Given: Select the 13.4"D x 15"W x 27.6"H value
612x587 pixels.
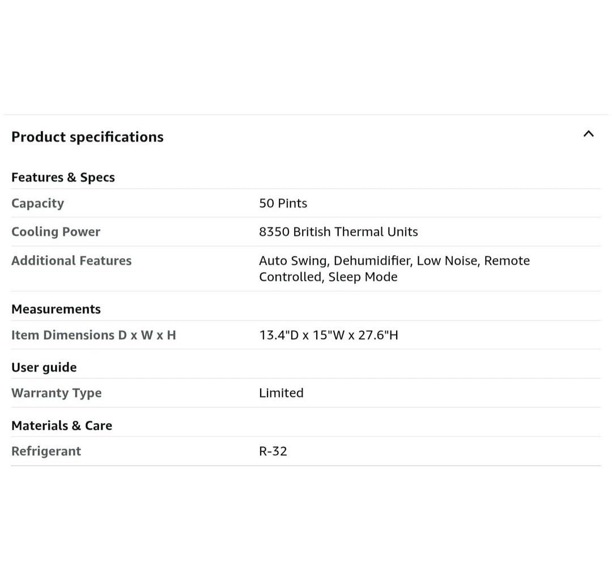Looking at the screenshot, I should tap(328, 335).
